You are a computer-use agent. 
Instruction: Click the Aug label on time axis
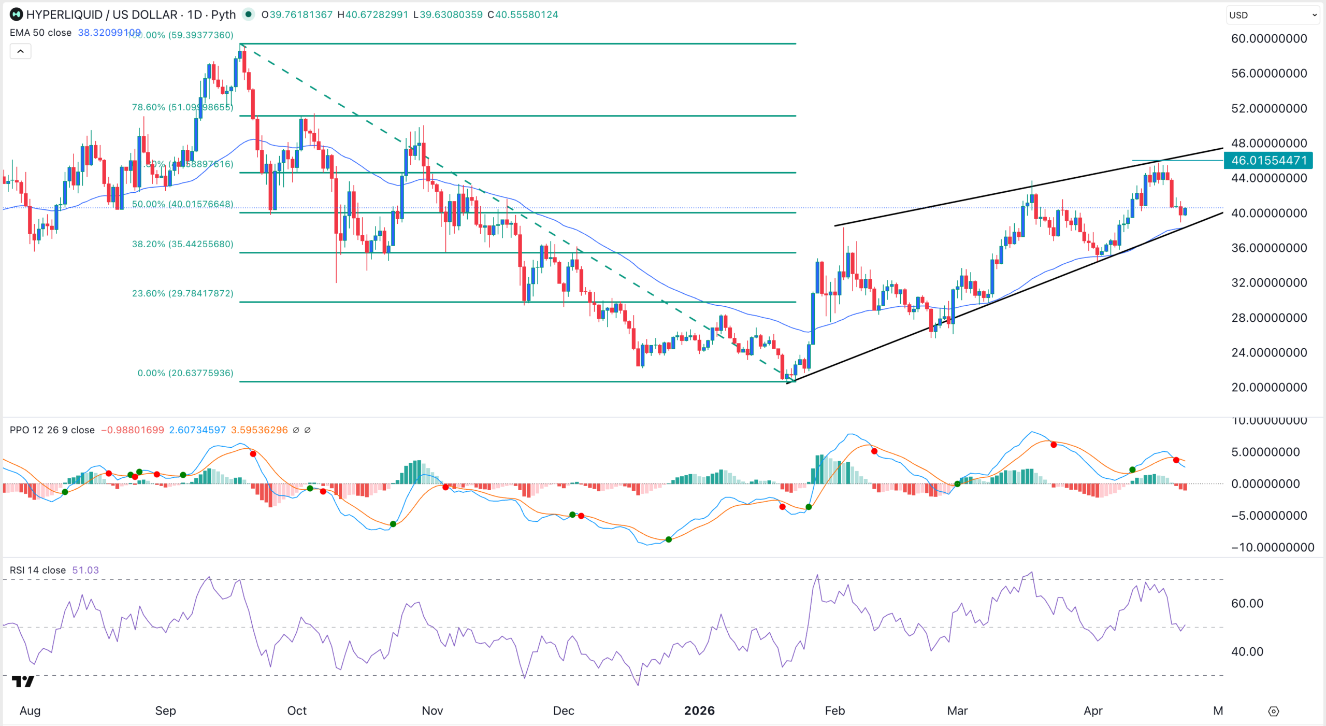[30, 710]
